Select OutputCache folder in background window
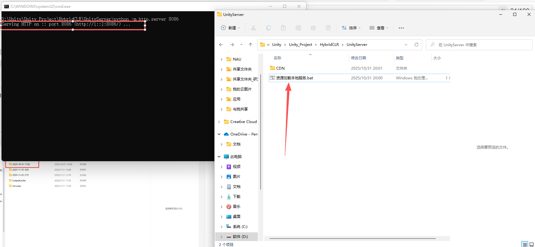The image size is (535, 247). (19, 180)
